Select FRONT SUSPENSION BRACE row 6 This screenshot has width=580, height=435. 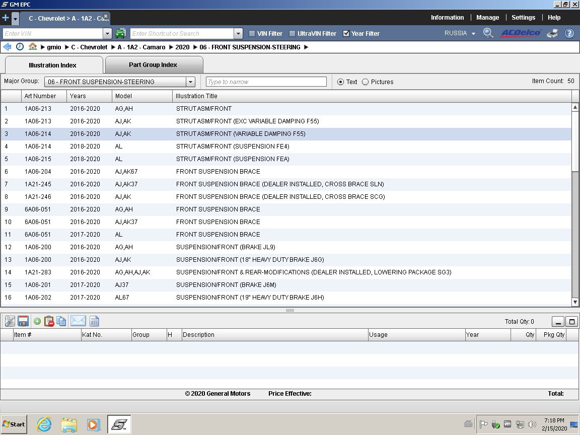click(218, 172)
